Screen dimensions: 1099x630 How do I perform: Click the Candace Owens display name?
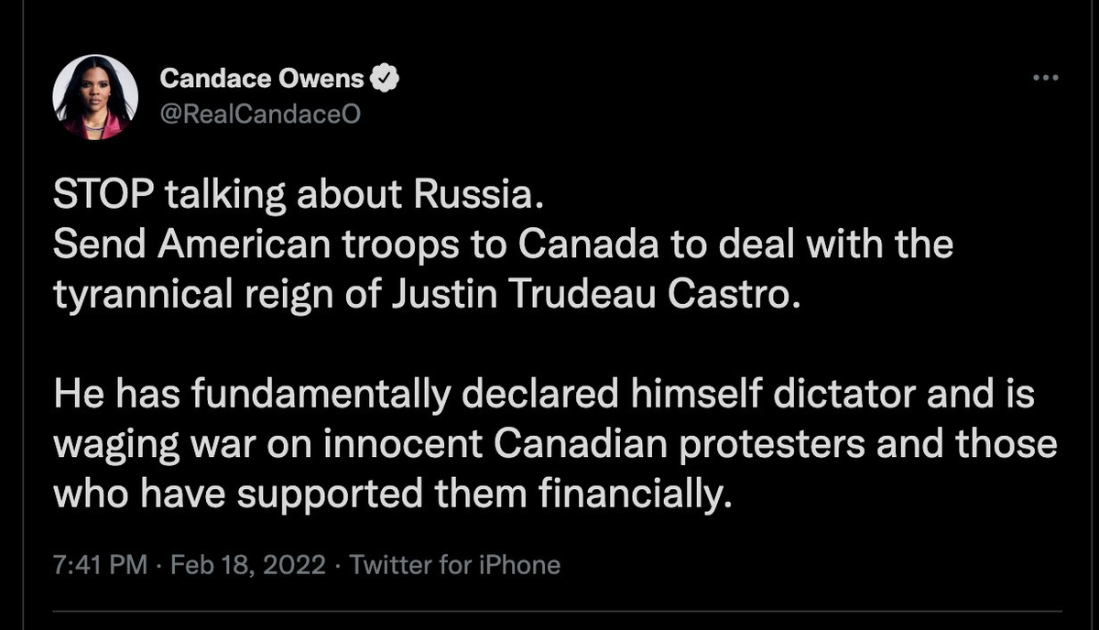point(262,80)
